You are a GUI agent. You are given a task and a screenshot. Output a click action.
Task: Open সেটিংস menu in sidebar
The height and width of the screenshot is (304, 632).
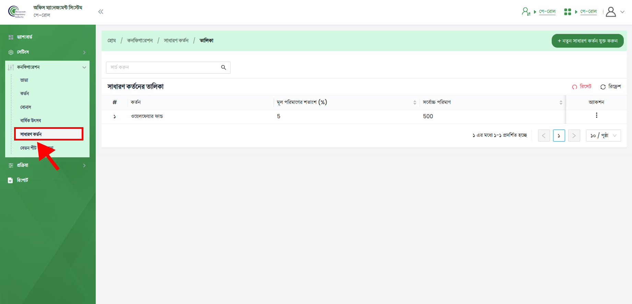point(23,52)
